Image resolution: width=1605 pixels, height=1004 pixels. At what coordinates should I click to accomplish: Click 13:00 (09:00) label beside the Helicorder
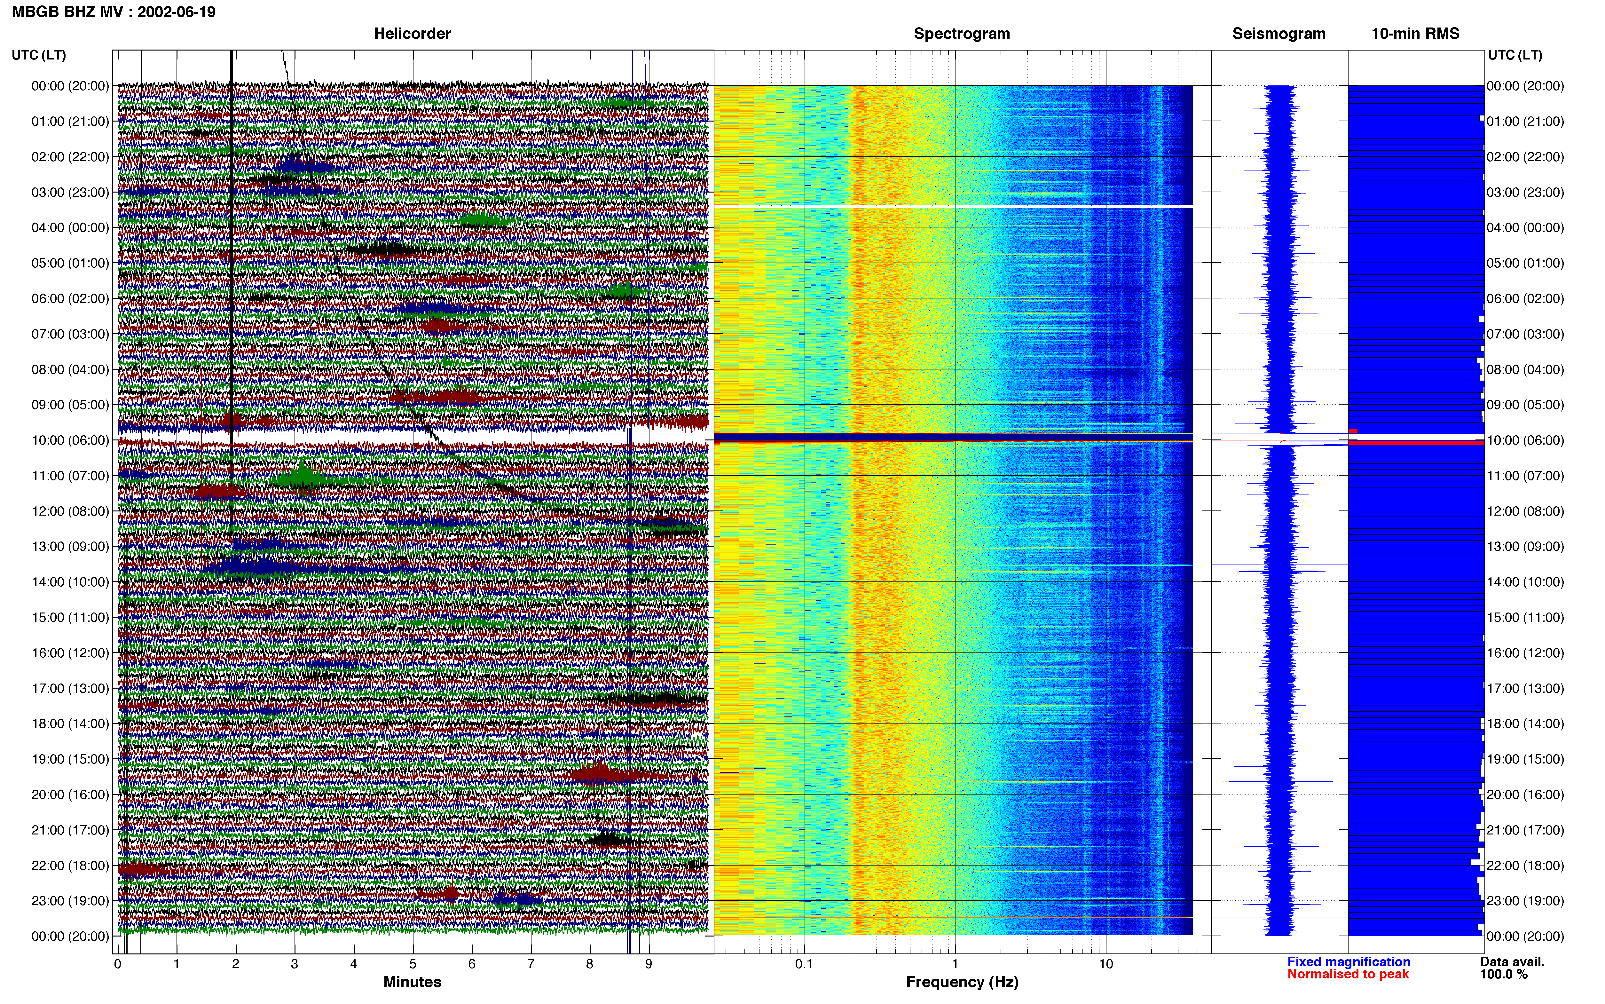pyautogui.click(x=70, y=547)
